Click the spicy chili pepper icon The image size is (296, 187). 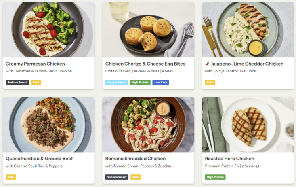pyautogui.click(x=207, y=64)
